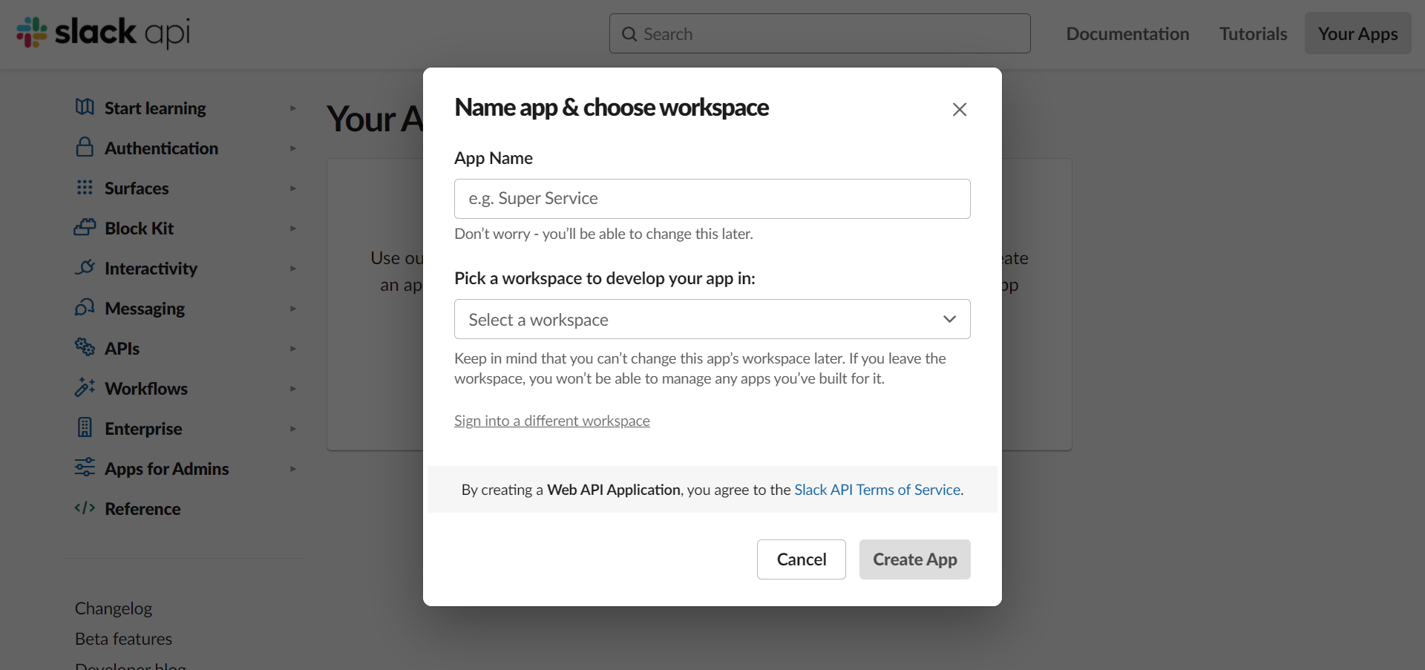This screenshot has width=1425, height=670.
Task: Click the Block Kit bricks icon
Action: pos(85,227)
